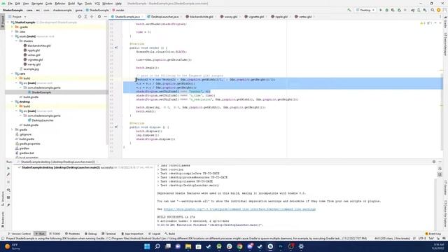This screenshot has width=448, height=252.
Task: Open Device Manager icon in top toolbar
Action: point(419,10)
